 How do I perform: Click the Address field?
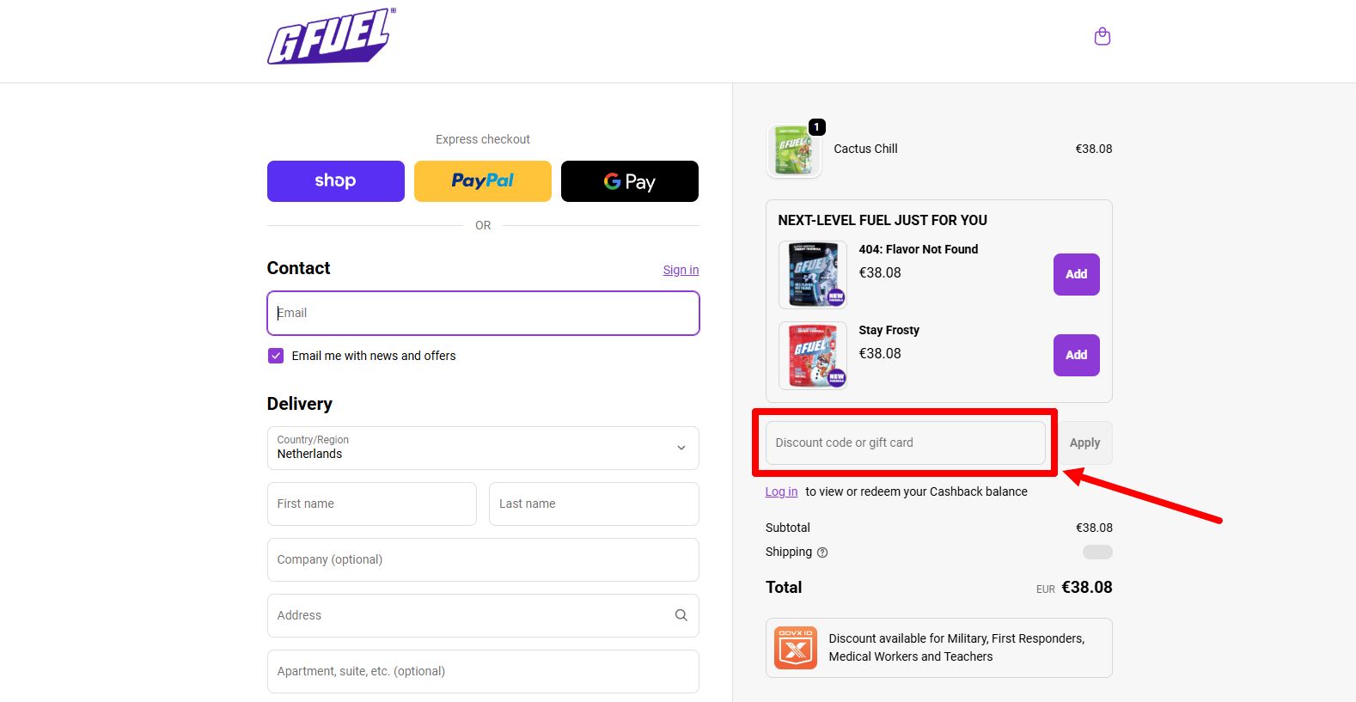point(483,615)
